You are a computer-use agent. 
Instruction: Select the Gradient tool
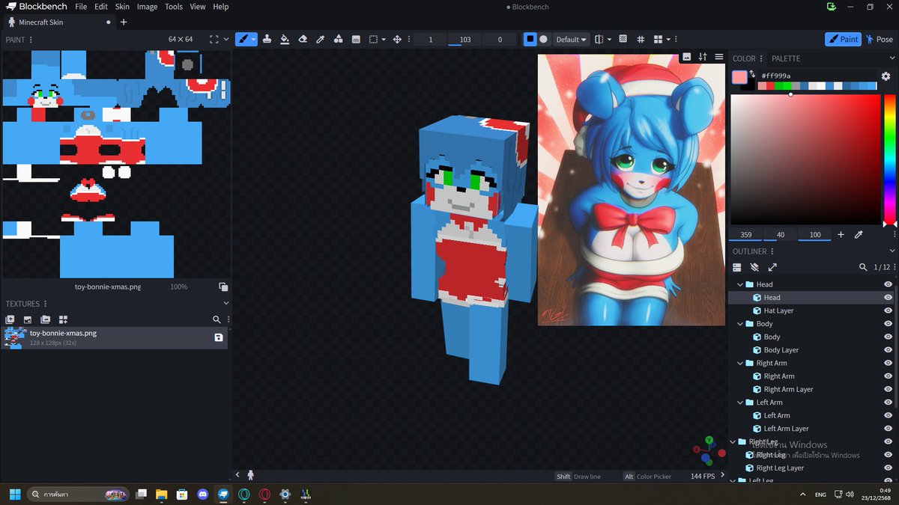point(356,39)
